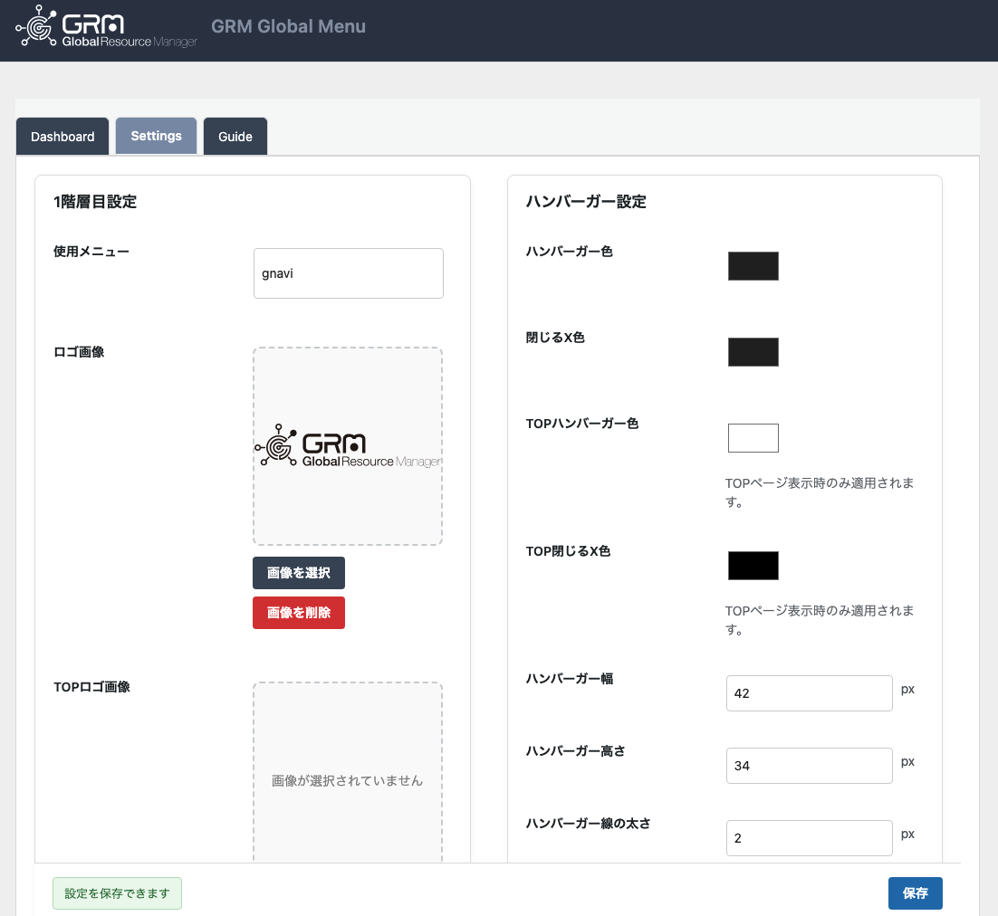Click the empty TOPロゴ画像 preview area

coord(348,773)
